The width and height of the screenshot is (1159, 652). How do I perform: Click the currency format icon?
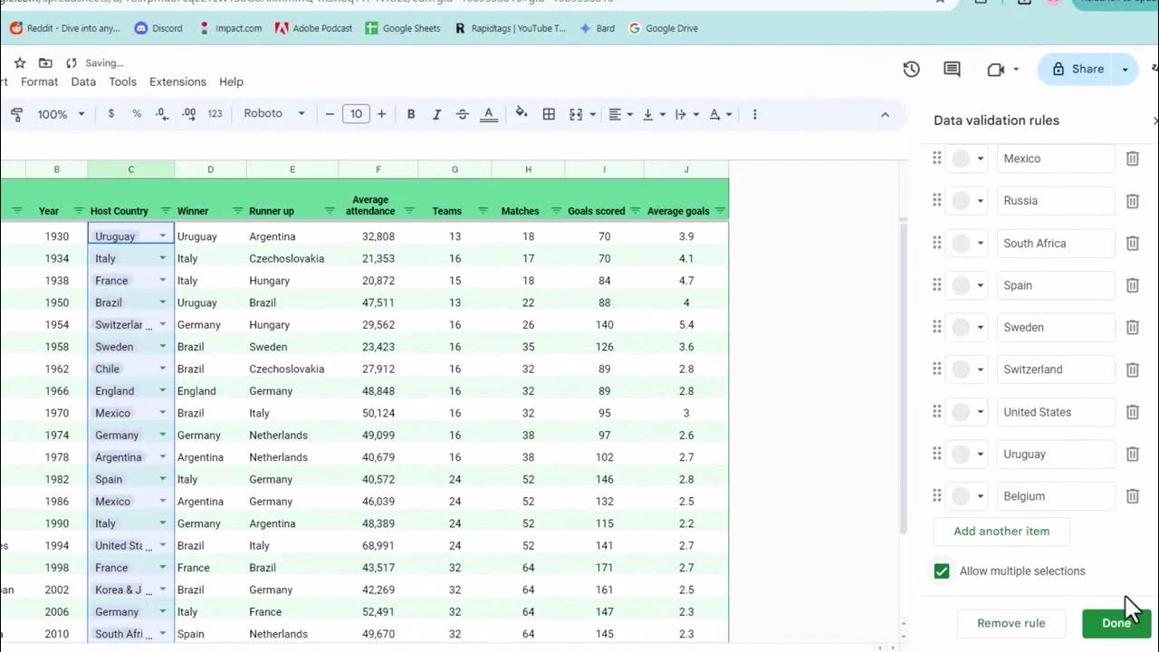pyautogui.click(x=111, y=114)
